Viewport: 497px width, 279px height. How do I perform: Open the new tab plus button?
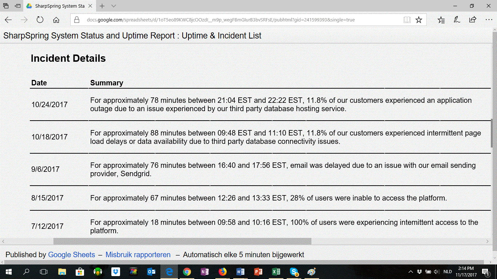(x=102, y=6)
